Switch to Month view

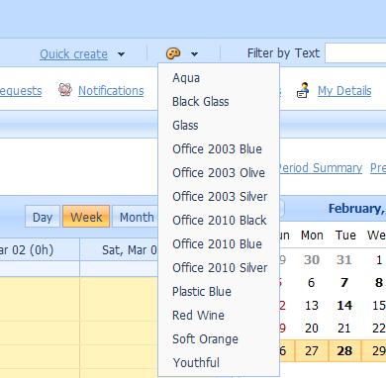(136, 217)
